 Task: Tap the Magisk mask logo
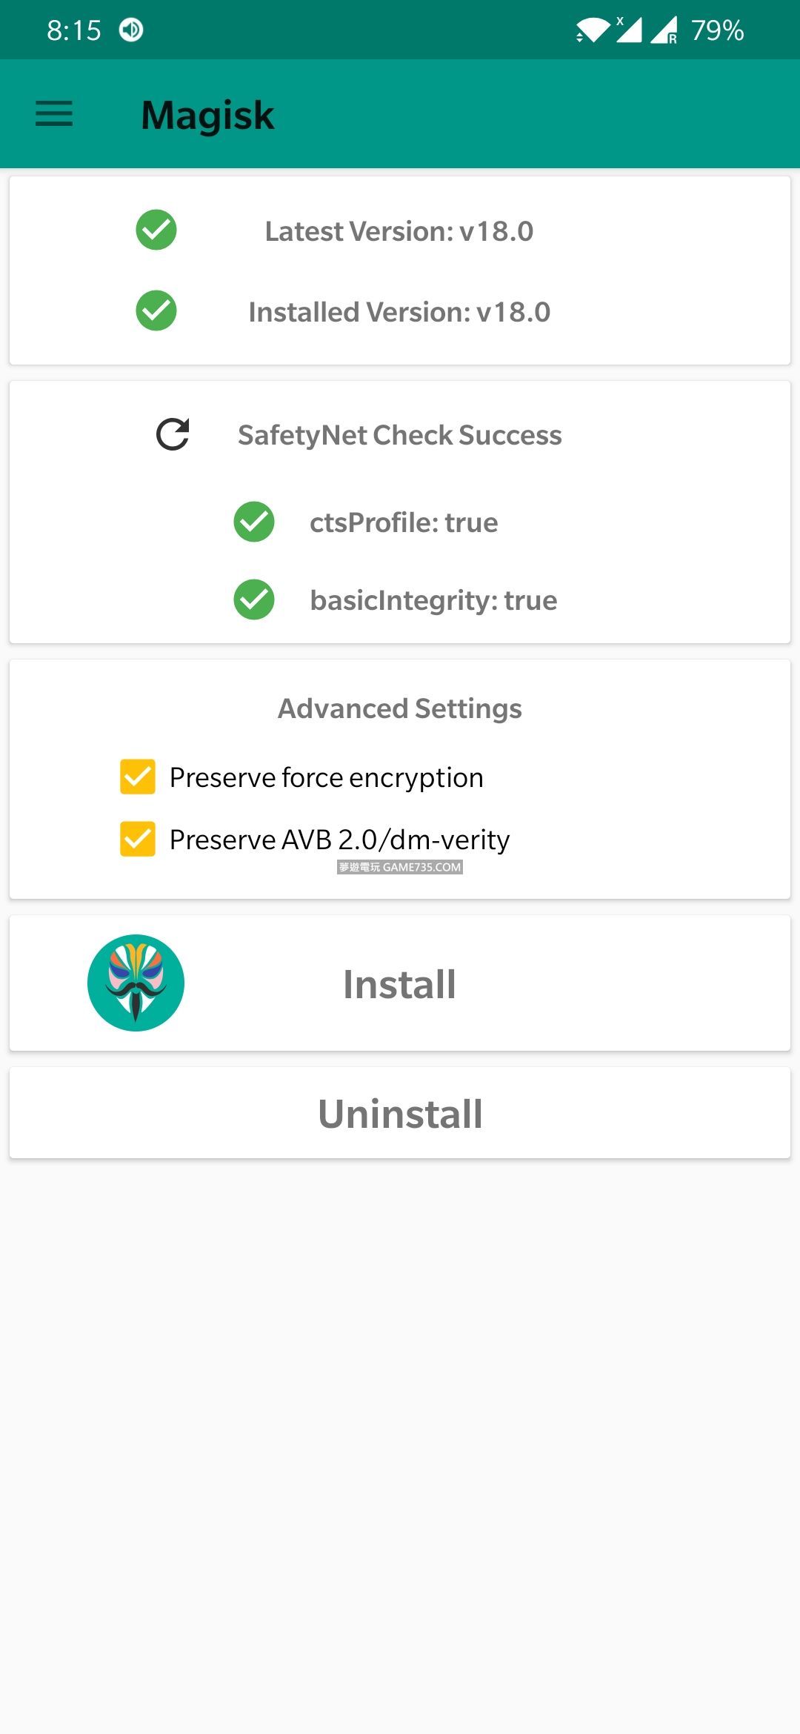(x=136, y=983)
